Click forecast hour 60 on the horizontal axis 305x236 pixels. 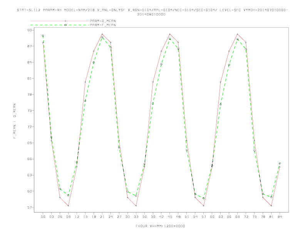[212, 217]
